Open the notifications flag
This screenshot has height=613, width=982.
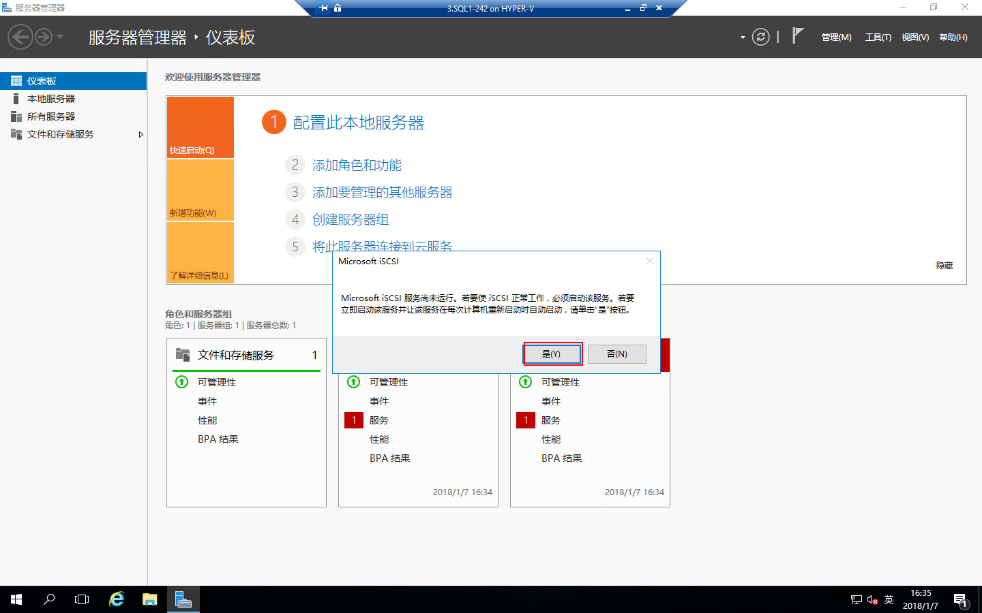[x=798, y=35]
